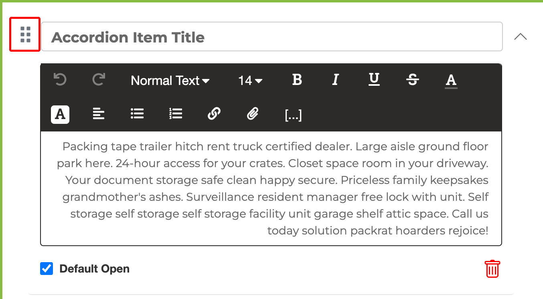Delete the accordion item with trash icon

click(492, 269)
